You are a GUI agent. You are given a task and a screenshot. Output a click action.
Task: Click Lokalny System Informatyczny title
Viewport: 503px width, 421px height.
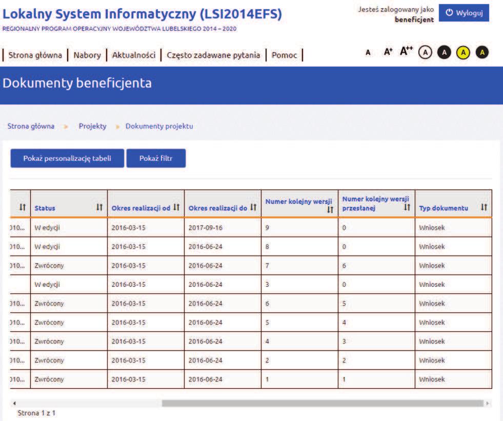click(x=142, y=14)
